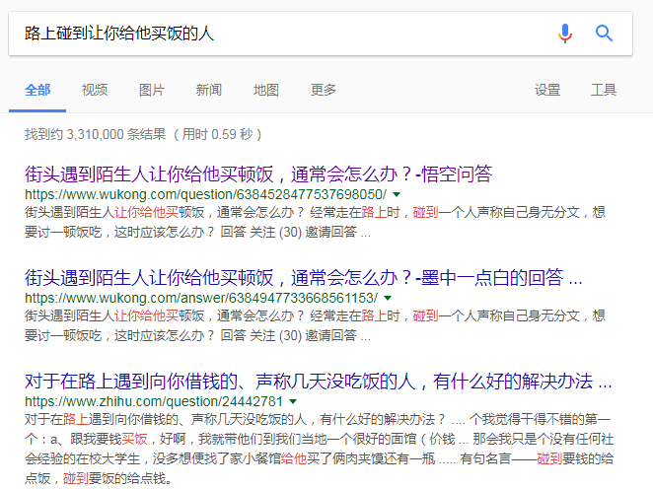Expand dropdown arrow beside zhihu URL

click(x=293, y=401)
